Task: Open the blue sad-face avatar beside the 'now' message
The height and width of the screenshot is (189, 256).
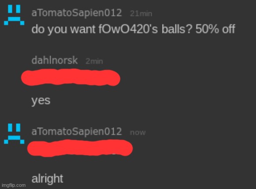Action: click(x=14, y=133)
